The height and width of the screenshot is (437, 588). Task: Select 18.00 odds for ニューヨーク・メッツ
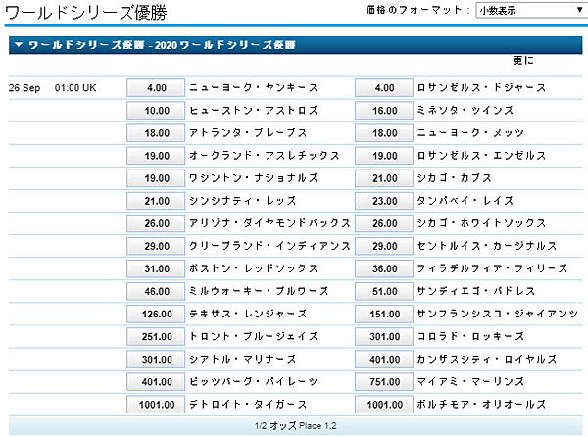coord(384,133)
